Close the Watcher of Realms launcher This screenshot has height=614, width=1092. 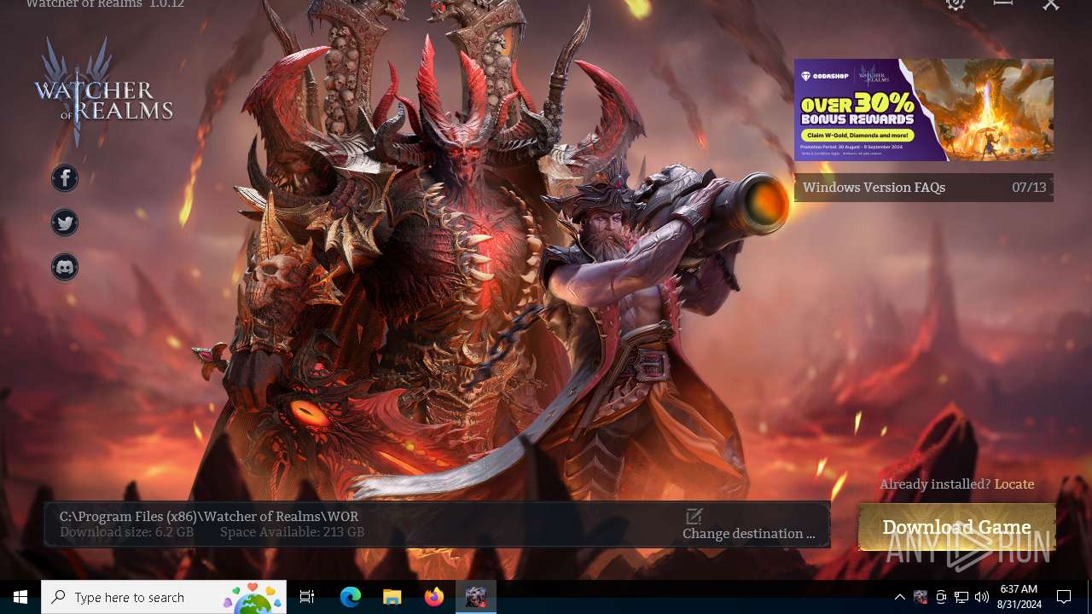1051,4
